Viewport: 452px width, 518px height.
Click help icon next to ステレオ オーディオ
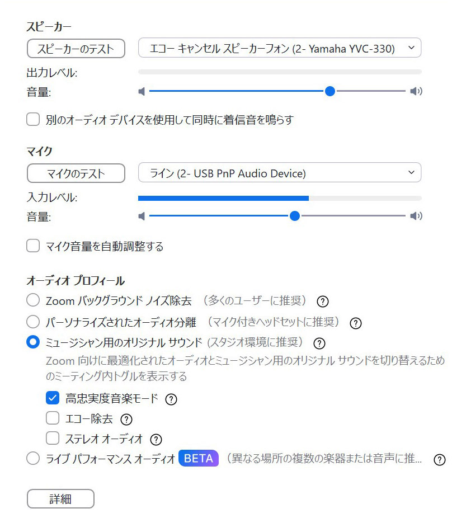click(156, 440)
